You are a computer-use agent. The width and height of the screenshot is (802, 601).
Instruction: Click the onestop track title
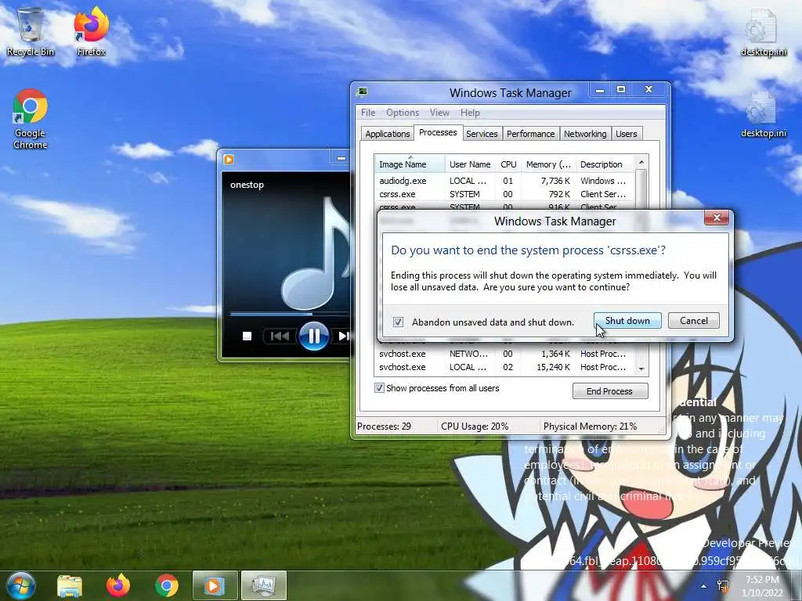tap(247, 185)
